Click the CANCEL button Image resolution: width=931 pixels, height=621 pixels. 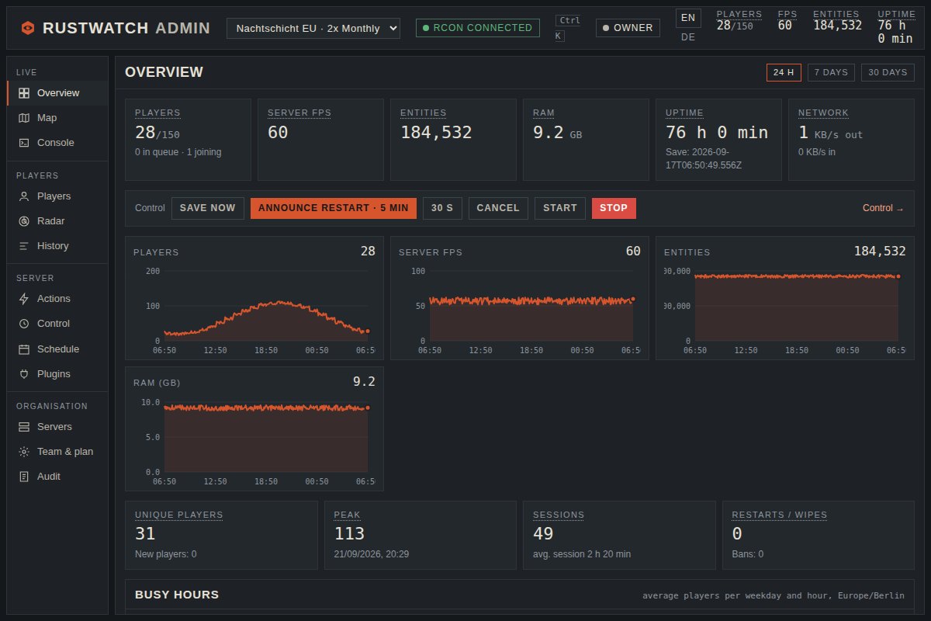click(498, 208)
